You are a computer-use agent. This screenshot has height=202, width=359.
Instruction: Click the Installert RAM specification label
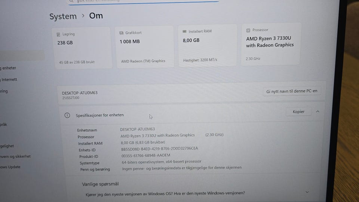90,143
